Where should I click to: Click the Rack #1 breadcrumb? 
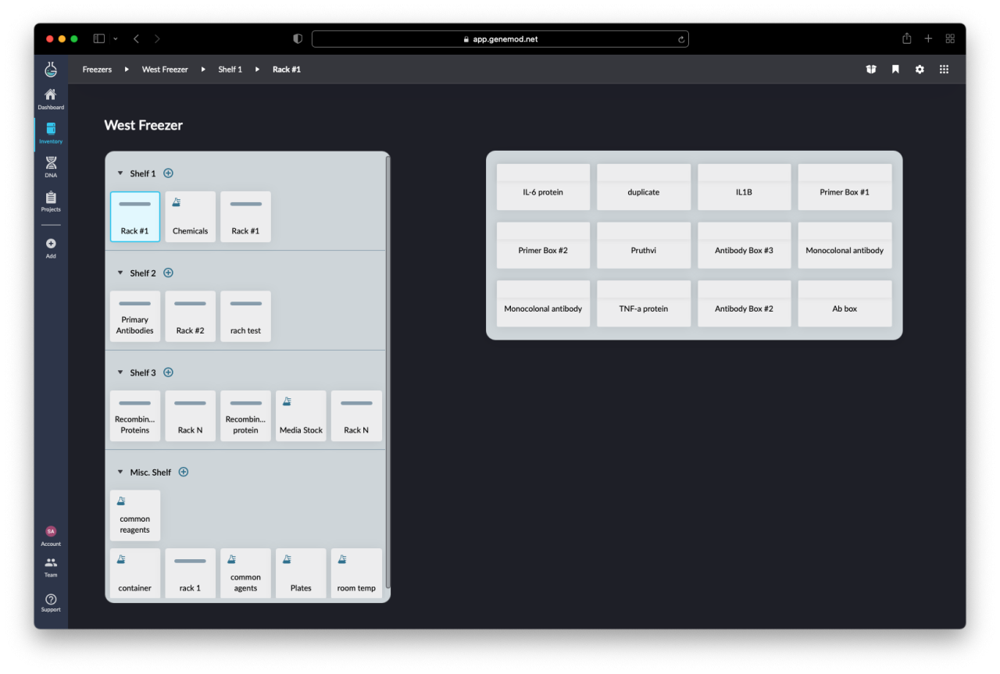coord(287,70)
